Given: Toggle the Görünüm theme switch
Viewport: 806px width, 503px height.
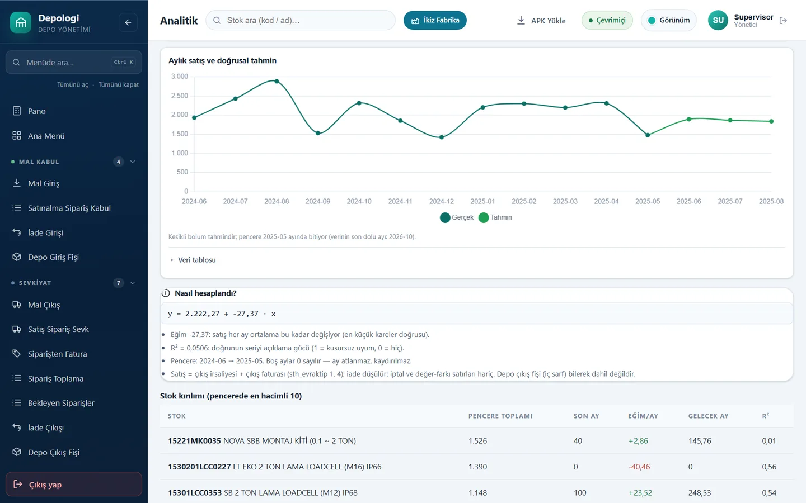Looking at the screenshot, I should click(x=669, y=21).
